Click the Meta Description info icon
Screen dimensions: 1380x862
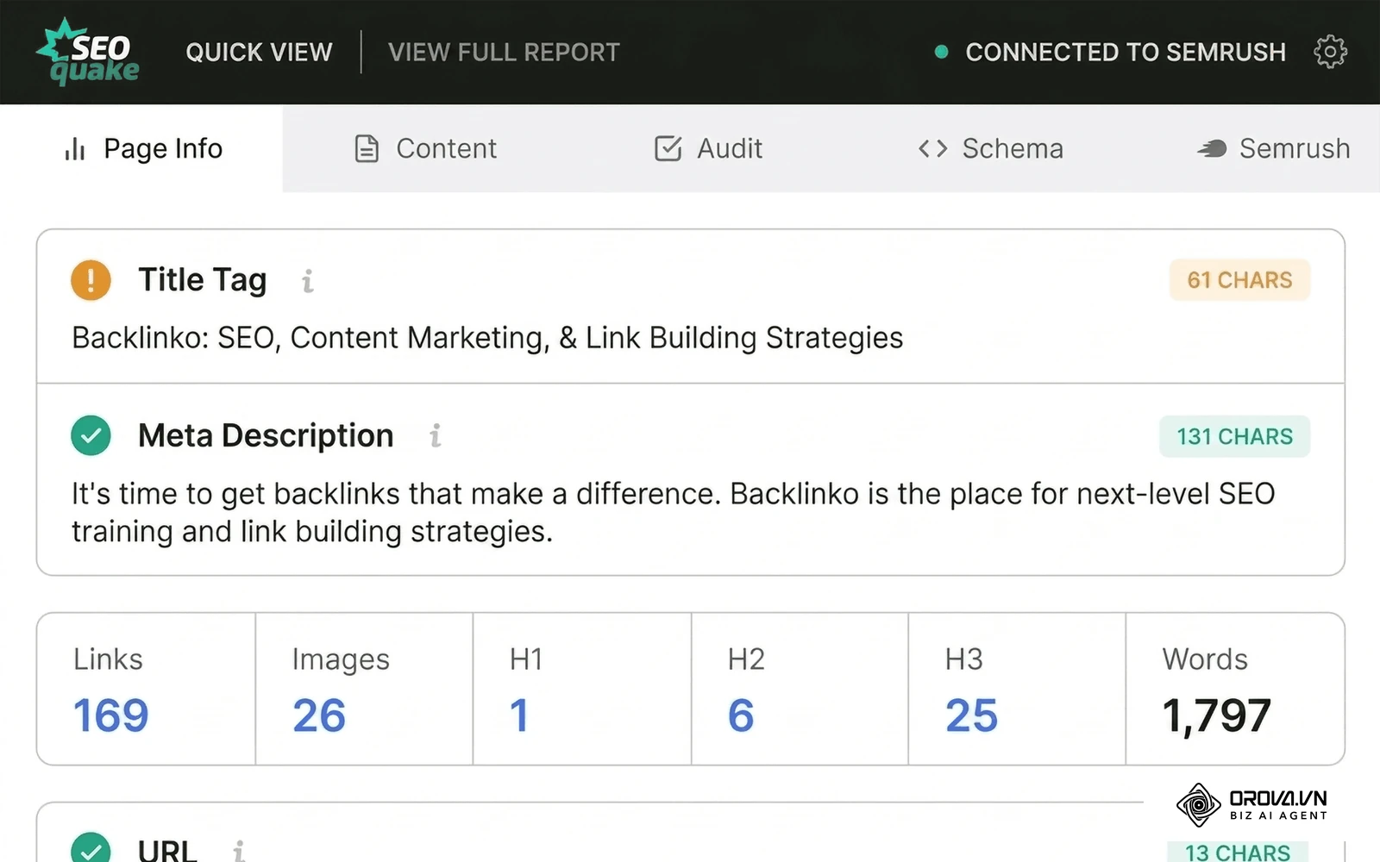click(x=436, y=436)
